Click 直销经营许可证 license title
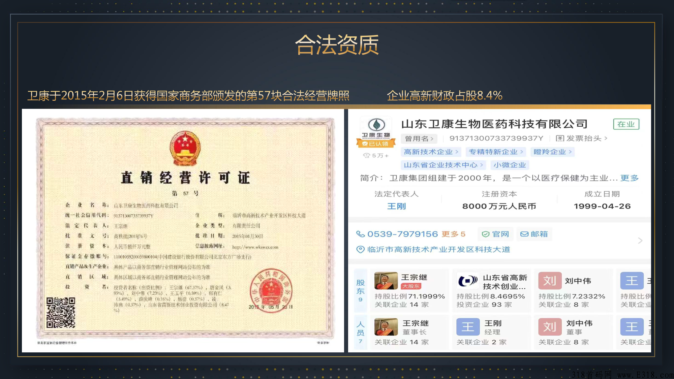674x379 pixels. pos(185,178)
